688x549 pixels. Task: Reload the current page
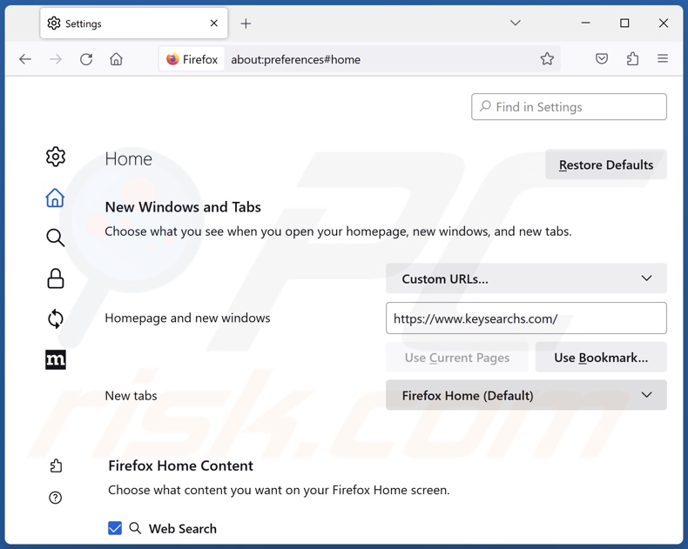(86, 59)
